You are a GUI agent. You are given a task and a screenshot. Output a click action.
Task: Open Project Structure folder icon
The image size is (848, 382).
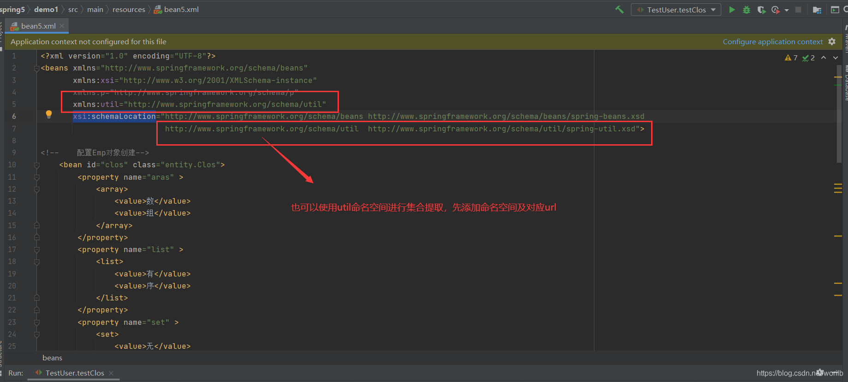click(x=817, y=10)
